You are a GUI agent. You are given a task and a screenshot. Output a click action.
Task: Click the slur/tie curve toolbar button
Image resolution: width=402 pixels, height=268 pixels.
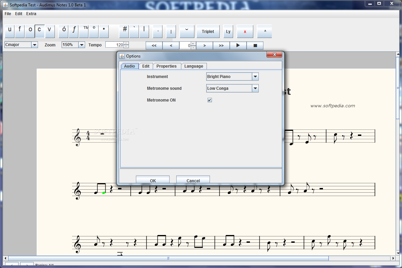[187, 32]
